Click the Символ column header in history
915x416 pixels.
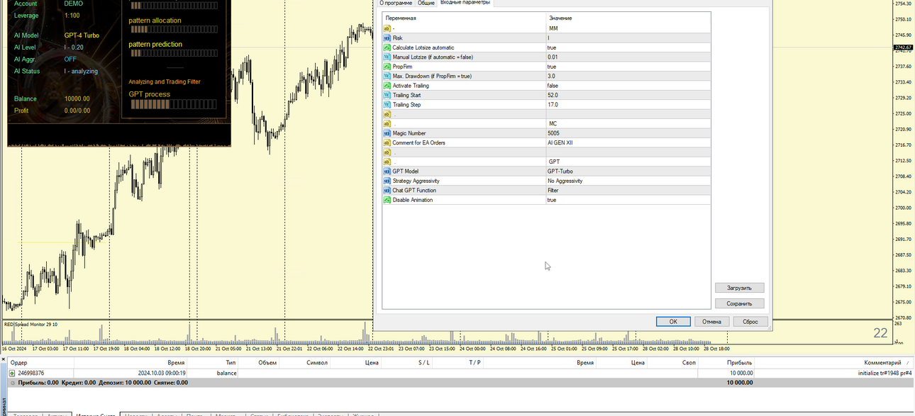(305, 362)
